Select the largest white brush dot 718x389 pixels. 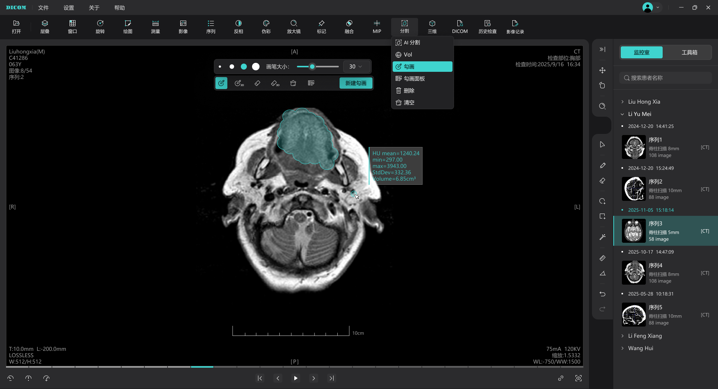click(x=256, y=67)
